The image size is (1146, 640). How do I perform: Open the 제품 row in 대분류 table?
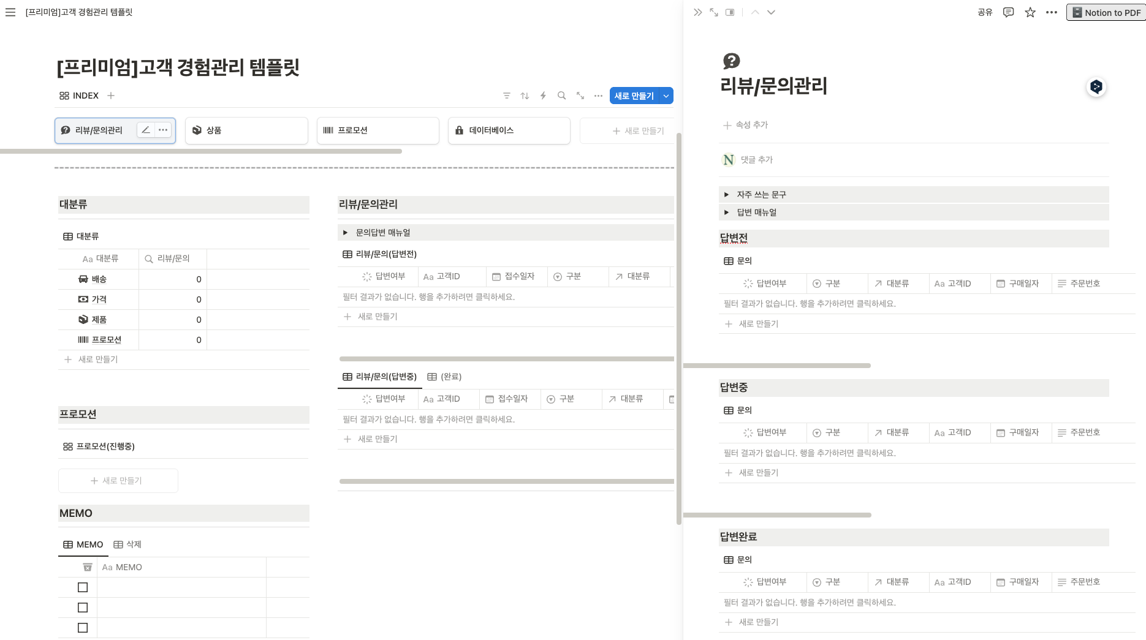point(99,320)
